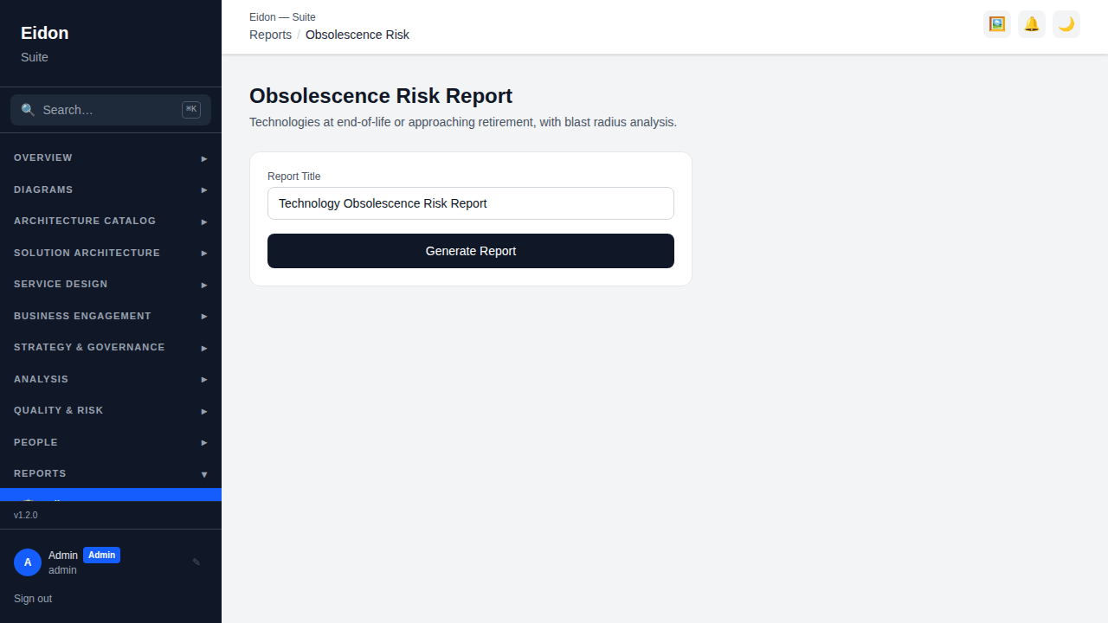The image size is (1108, 623).
Task: Click the Admin avatar circle
Action: click(x=28, y=562)
